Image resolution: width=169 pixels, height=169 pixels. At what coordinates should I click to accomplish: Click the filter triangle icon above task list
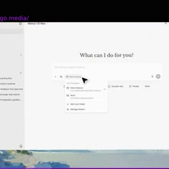tap(21, 73)
